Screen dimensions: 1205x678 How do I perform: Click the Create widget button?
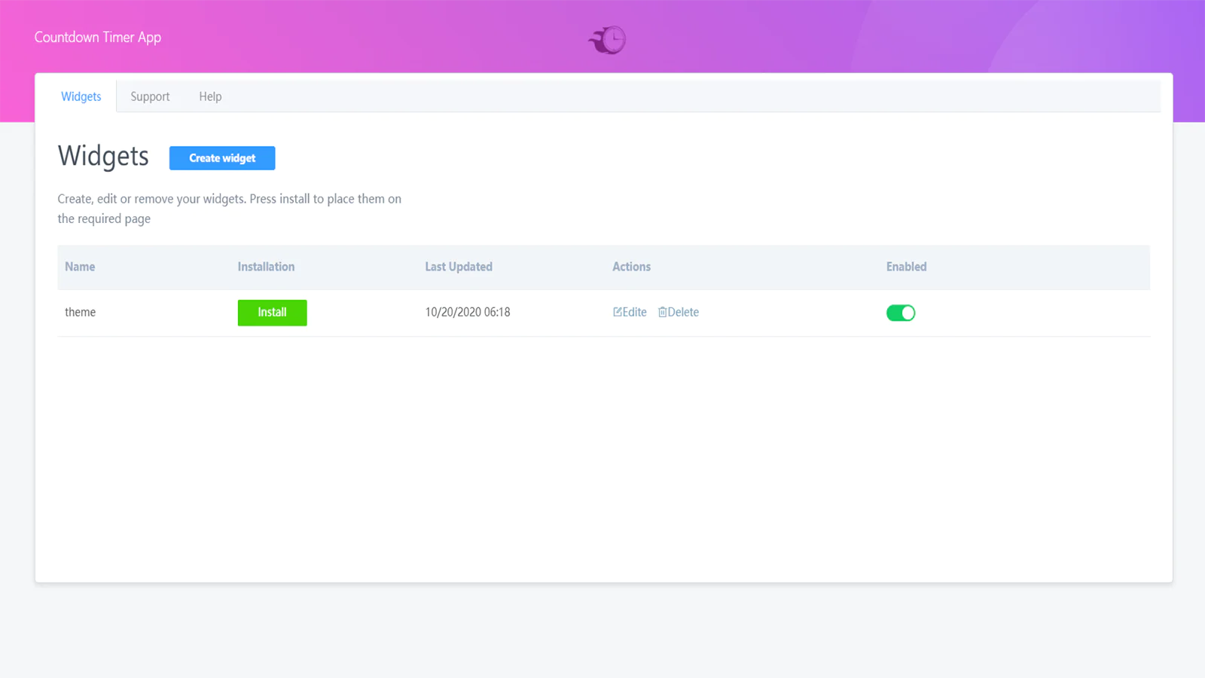pos(222,158)
